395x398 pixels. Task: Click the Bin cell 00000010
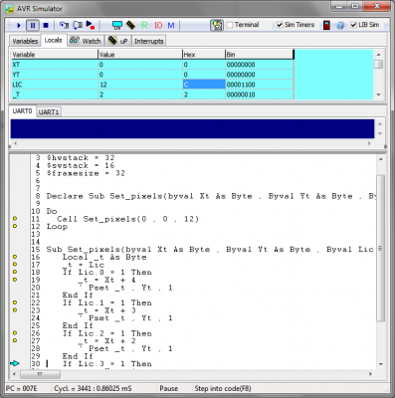pos(260,95)
